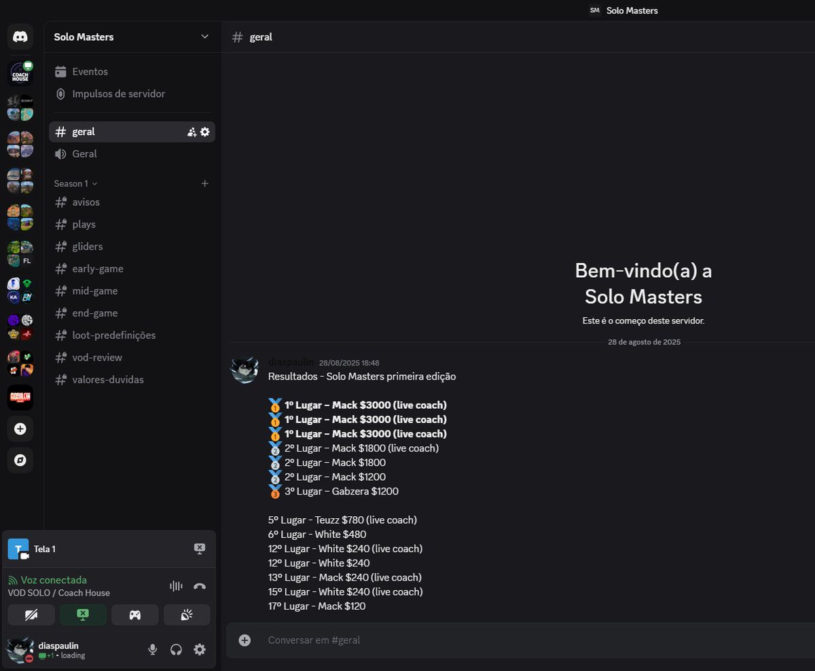Click the '5º Lugar – Teuzz $780' line
The width and height of the screenshot is (815, 671).
coord(342,520)
